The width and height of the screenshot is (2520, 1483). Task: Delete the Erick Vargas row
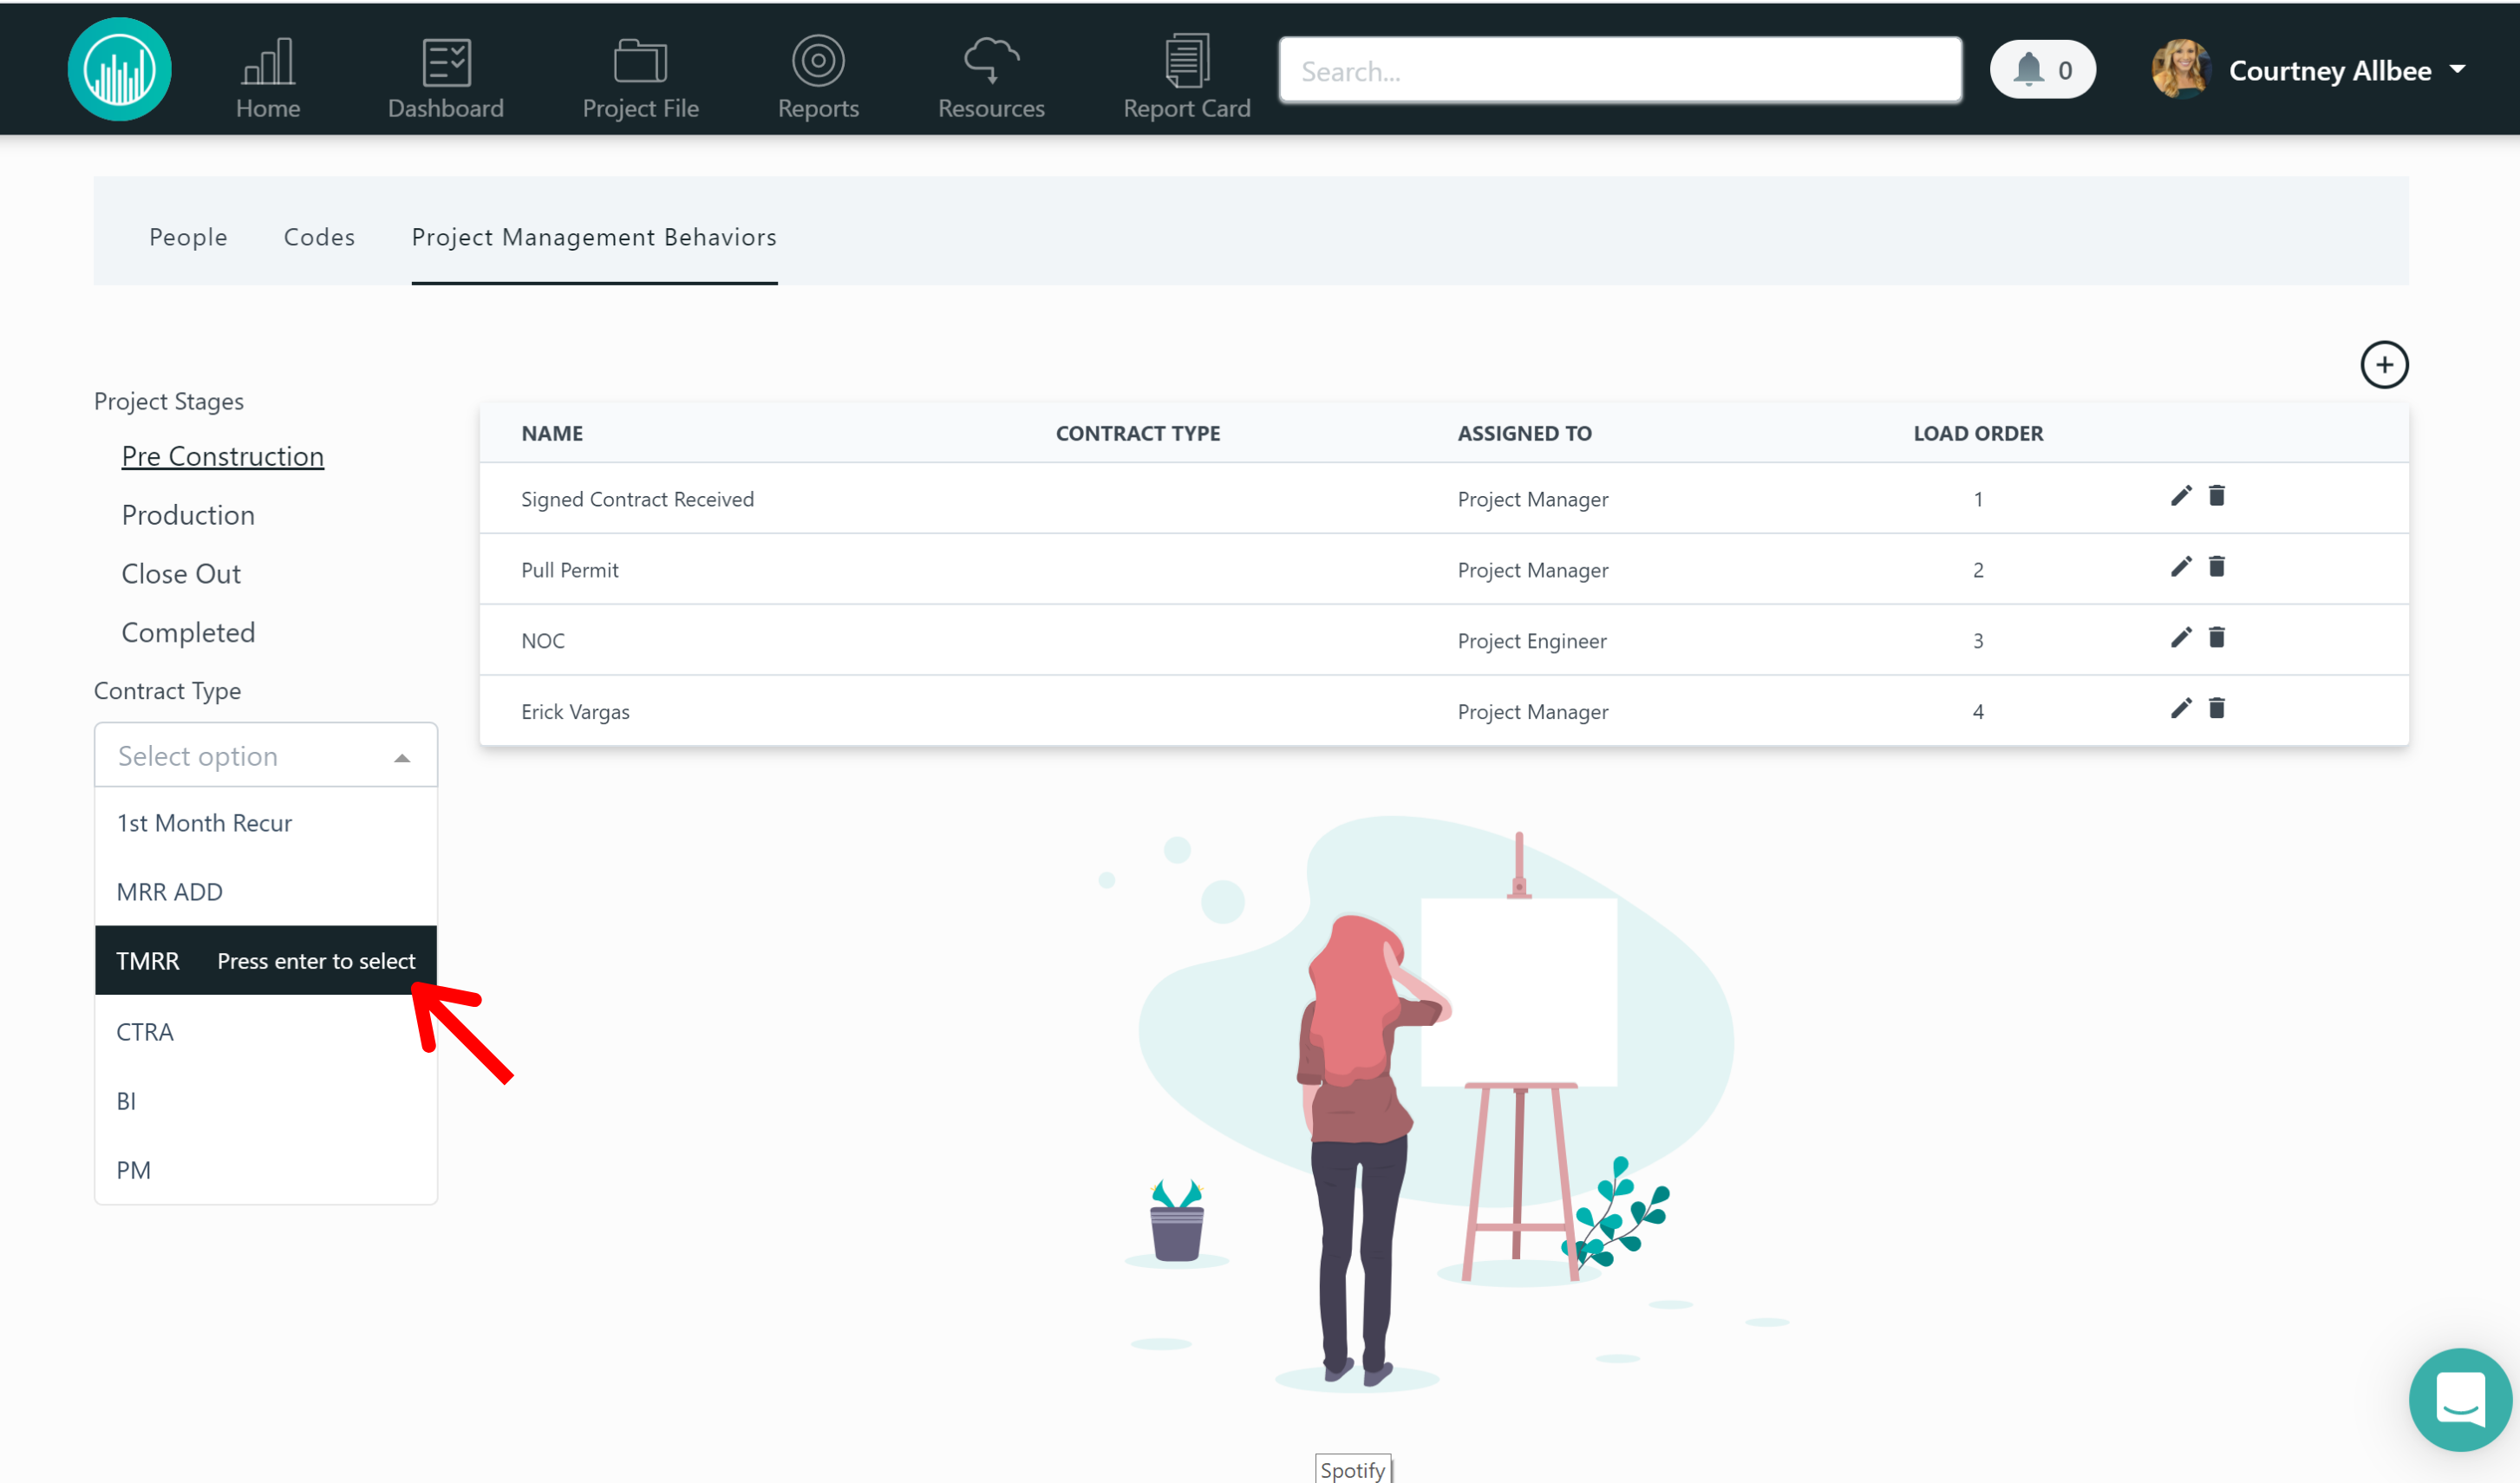click(2216, 709)
